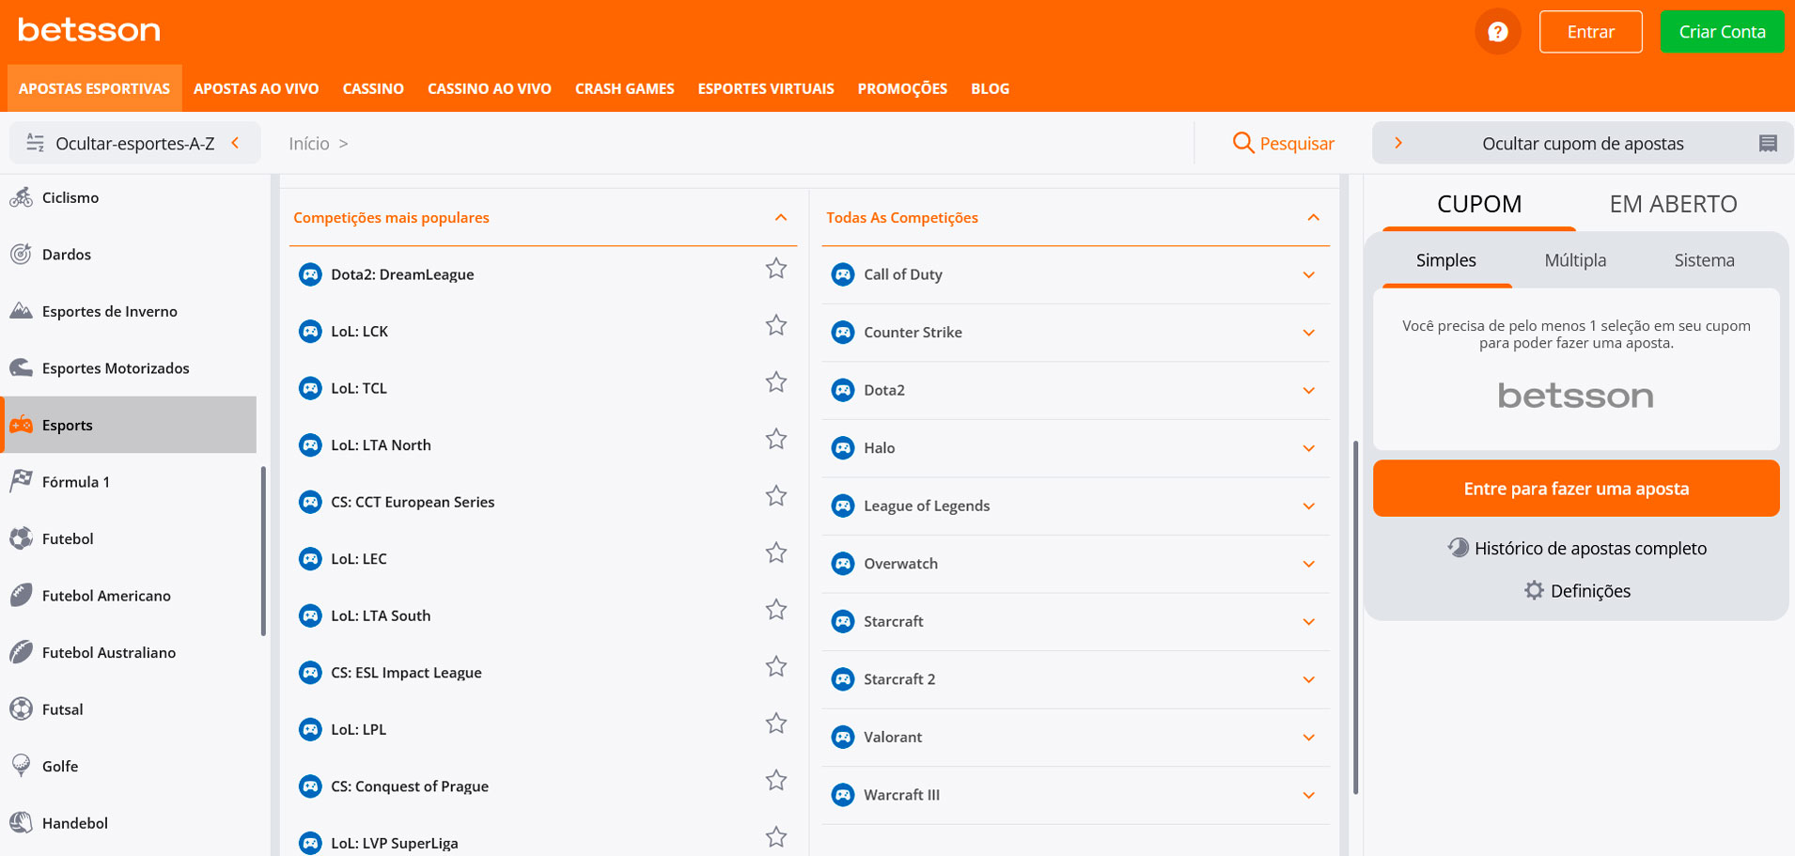Click the Esportes Motorizados helmet icon

pos(22,367)
